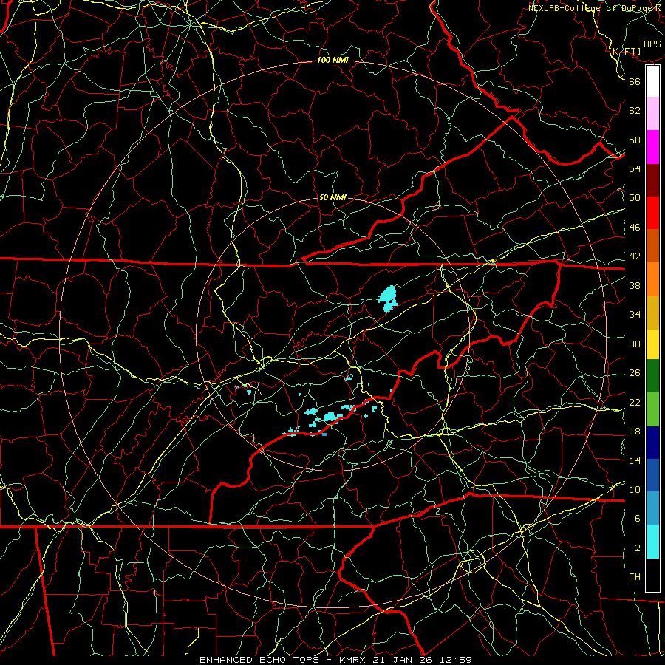Click the "K FT" units label
The image size is (665, 665).
pos(625,51)
